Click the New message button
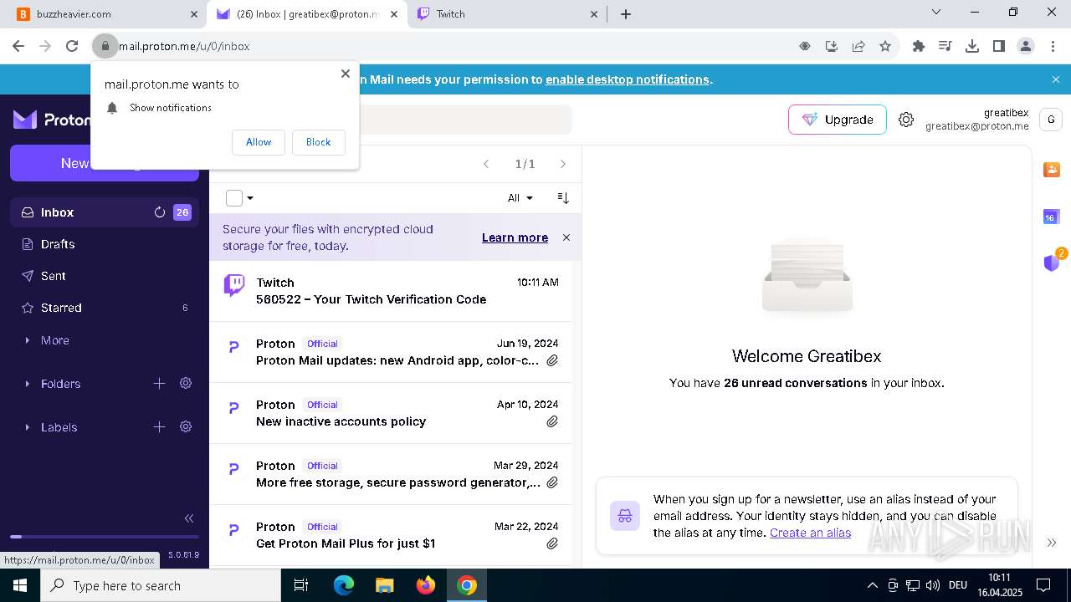Image resolution: width=1071 pixels, height=602 pixels. 105,163
